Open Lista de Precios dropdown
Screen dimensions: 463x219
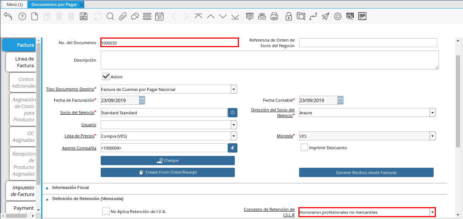pyautogui.click(x=234, y=136)
